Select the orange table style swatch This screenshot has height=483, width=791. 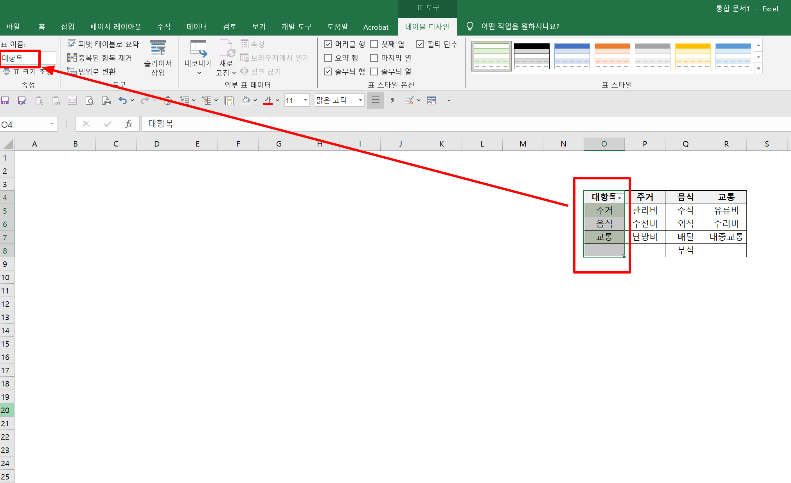click(x=612, y=56)
